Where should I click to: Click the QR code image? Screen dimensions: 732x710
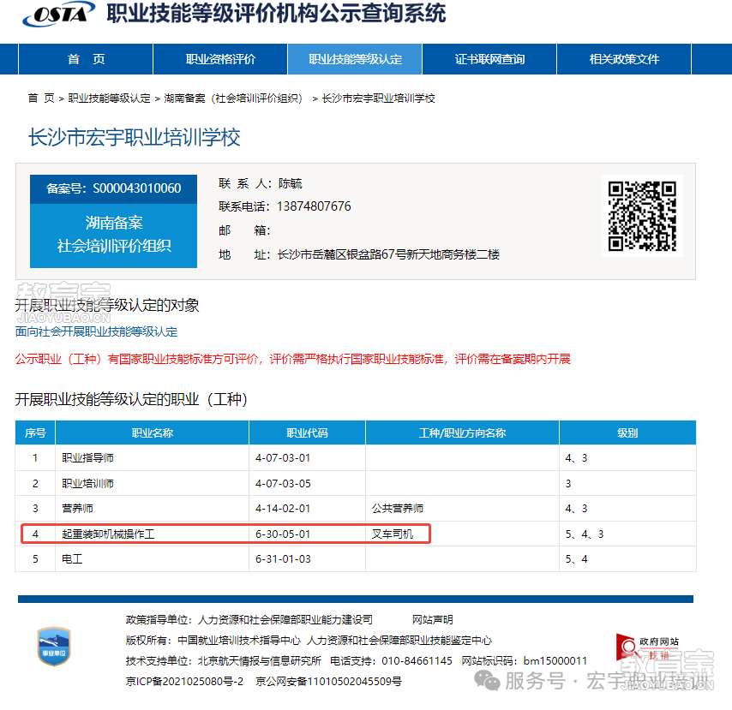coord(642,216)
